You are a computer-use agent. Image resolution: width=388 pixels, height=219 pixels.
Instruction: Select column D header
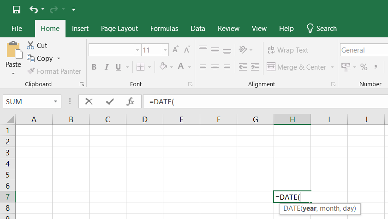144,119
